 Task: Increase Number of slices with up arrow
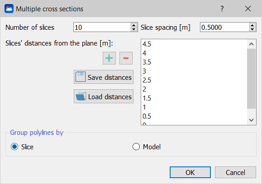click(x=133, y=25)
